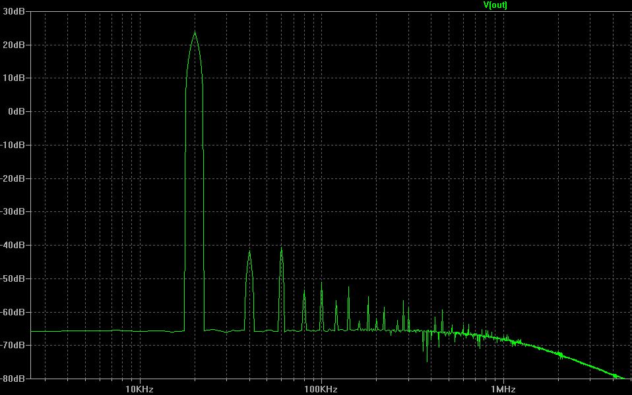The width and height of the screenshot is (632, 395).
Task: Click the -60dB axis label
Action: click(x=13, y=312)
